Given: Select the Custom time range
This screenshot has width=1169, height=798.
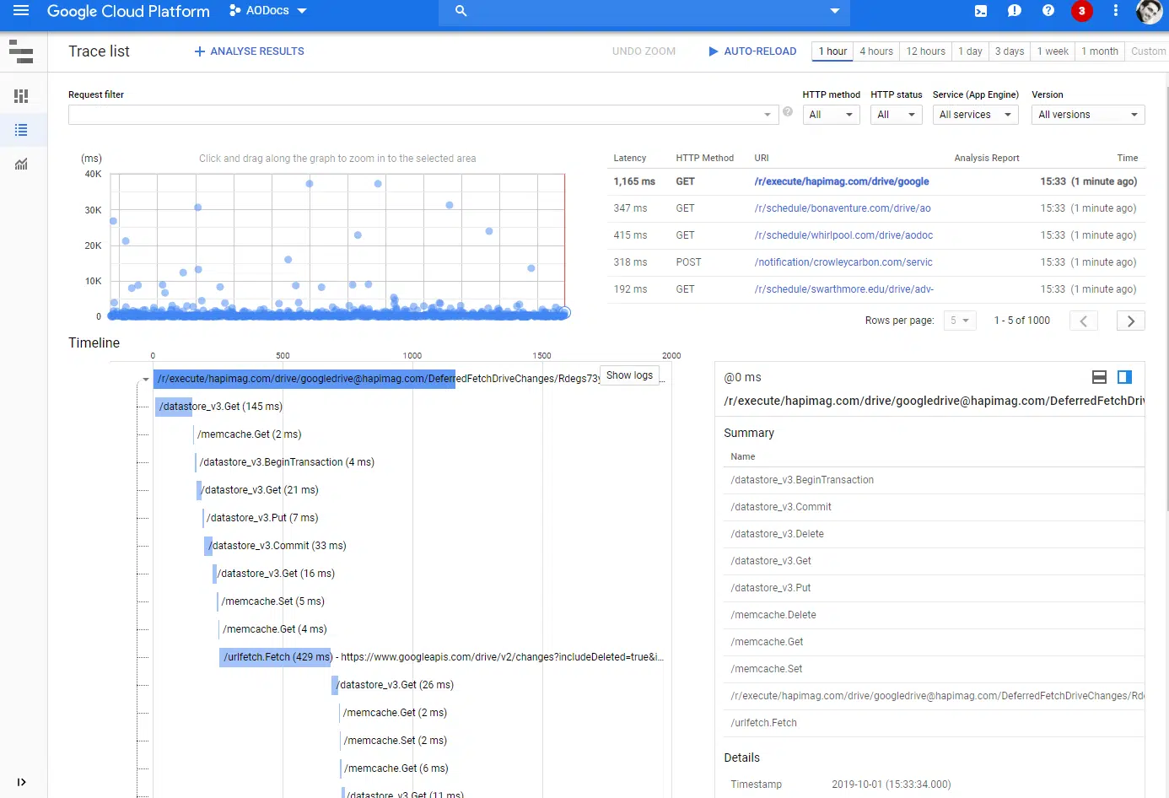Looking at the screenshot, I should 1148,51.
